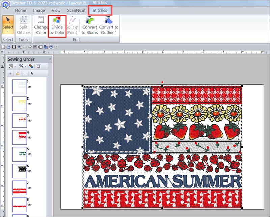Close the Sewing Order panel

click(50, 59)
